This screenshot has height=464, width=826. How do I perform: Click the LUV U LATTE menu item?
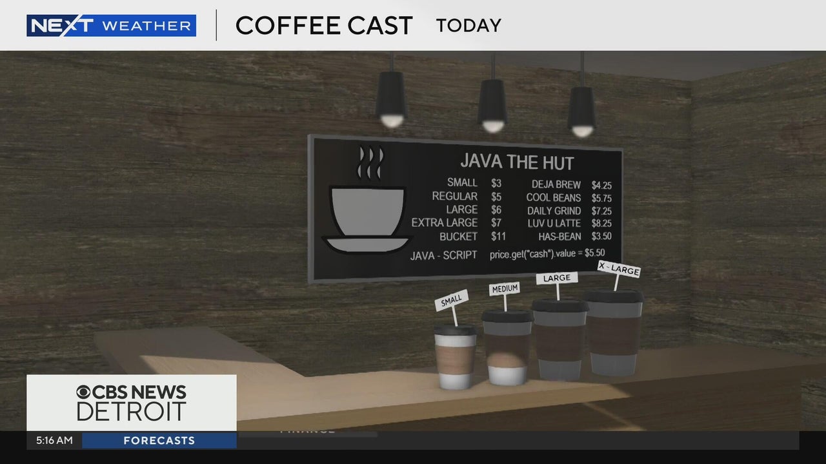(554, 224)
